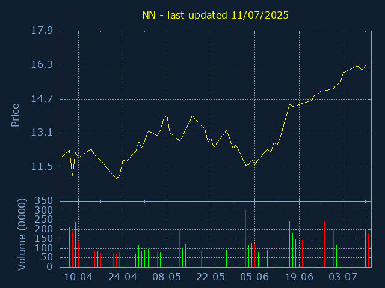This screenshot has height=288, width=385.
Task: Click the 250 volume axis label
Action: coord(44,220)
